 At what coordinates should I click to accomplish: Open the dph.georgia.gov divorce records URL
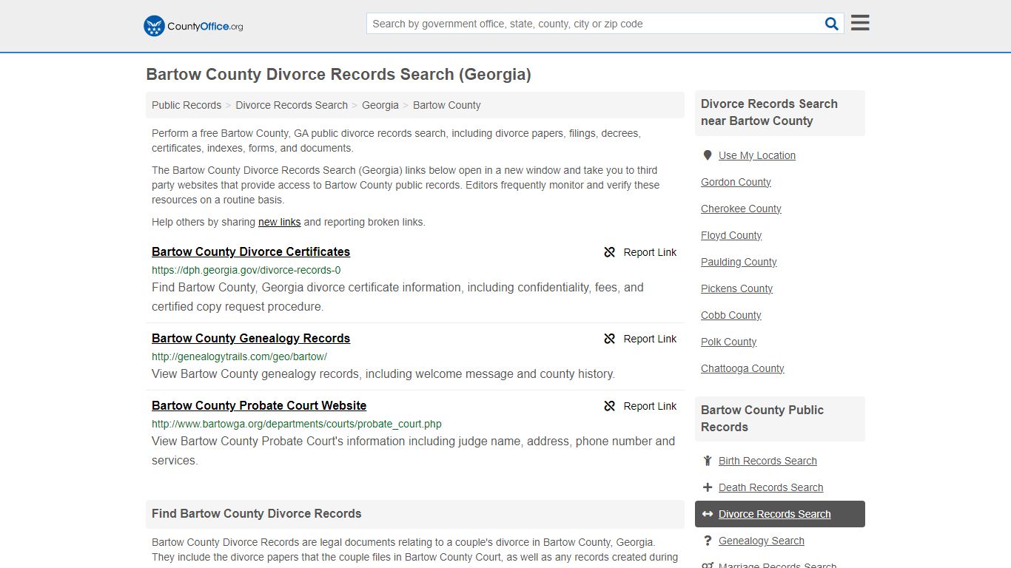[x=246, y=270]
